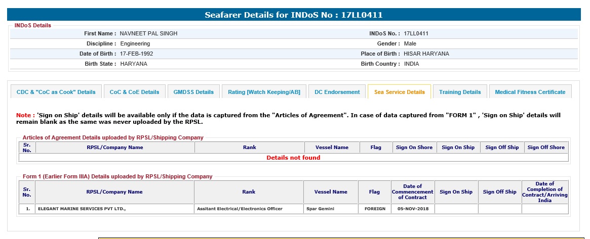Open the GMDSS Details tab
The image size is (590, 239).
click(193, 92)
